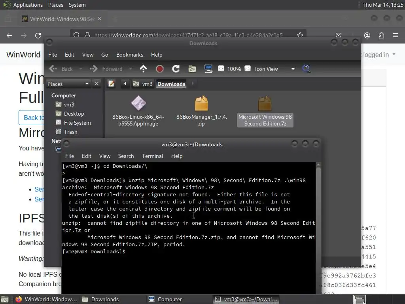Open Desktop in Places sidebar
Image resolution: width=405 pixels, height=304 pixels.
coord(70,114)
